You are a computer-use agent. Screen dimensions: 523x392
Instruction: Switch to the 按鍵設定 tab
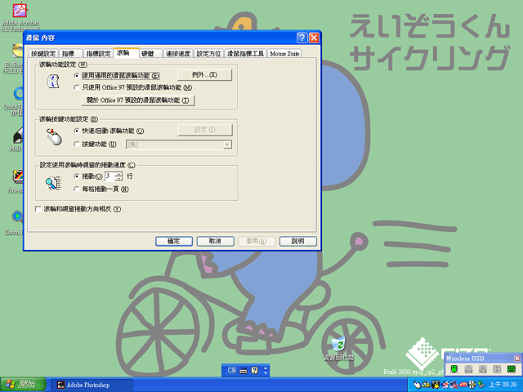click(x=43, y=53)
